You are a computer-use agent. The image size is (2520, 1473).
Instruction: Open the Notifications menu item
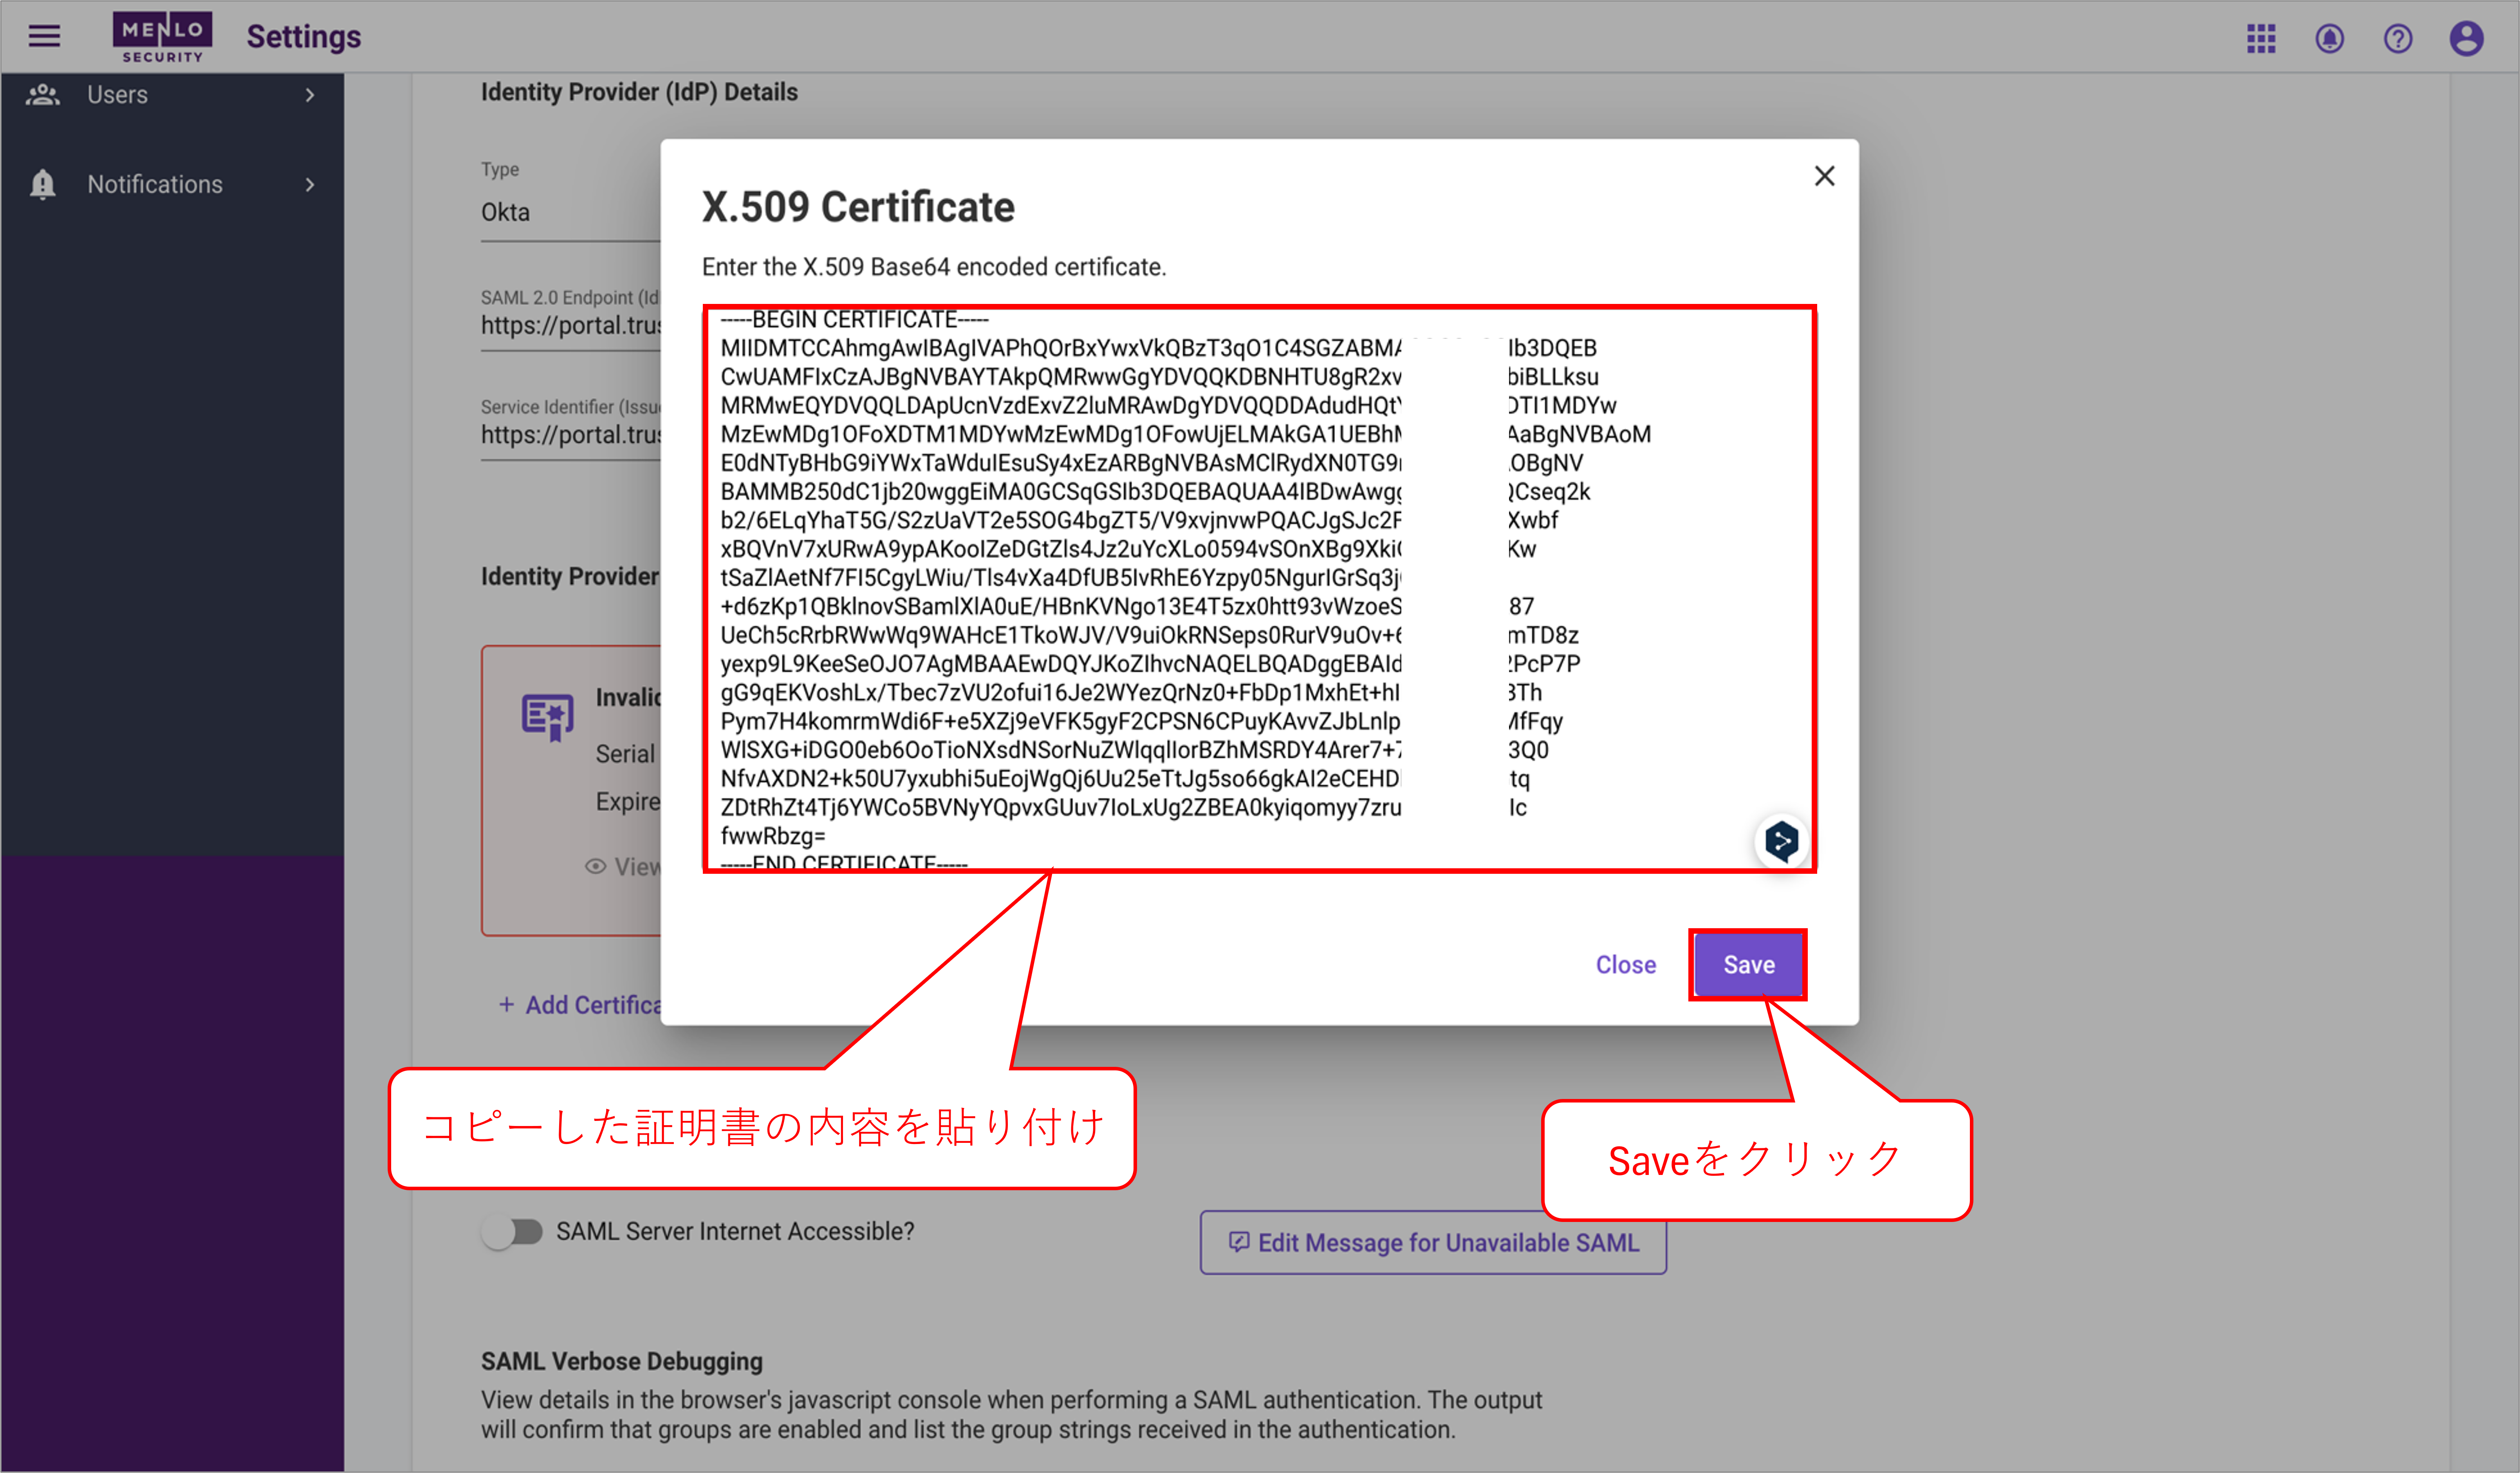click(x=172, y=184)
